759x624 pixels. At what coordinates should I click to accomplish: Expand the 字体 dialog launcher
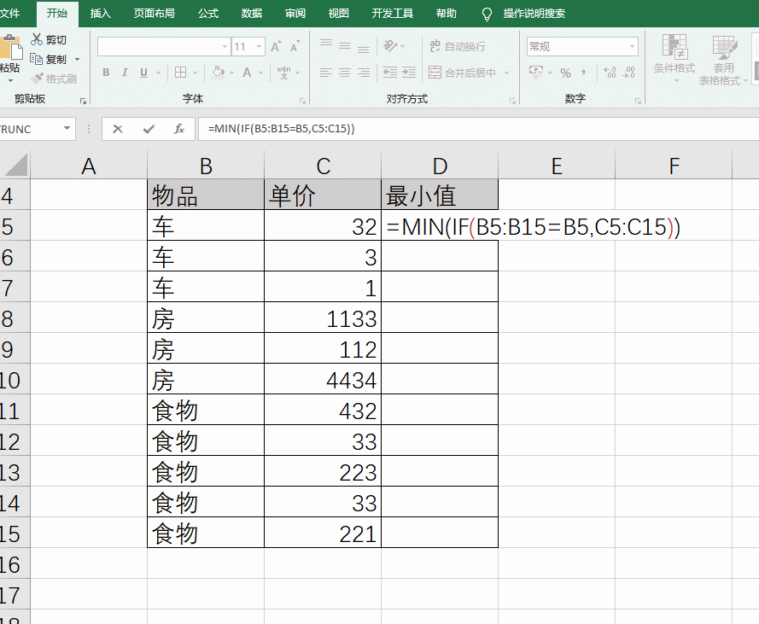tap(302, 102)
